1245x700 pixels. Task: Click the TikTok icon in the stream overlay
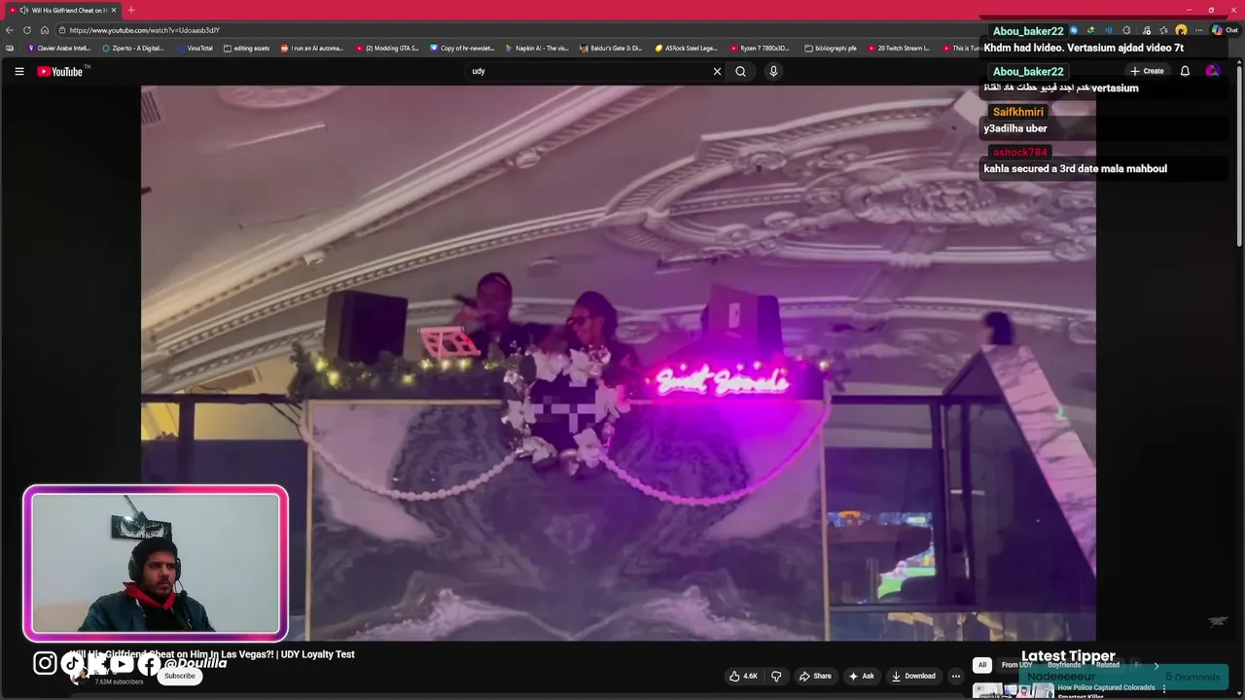(x=72, y=663)
